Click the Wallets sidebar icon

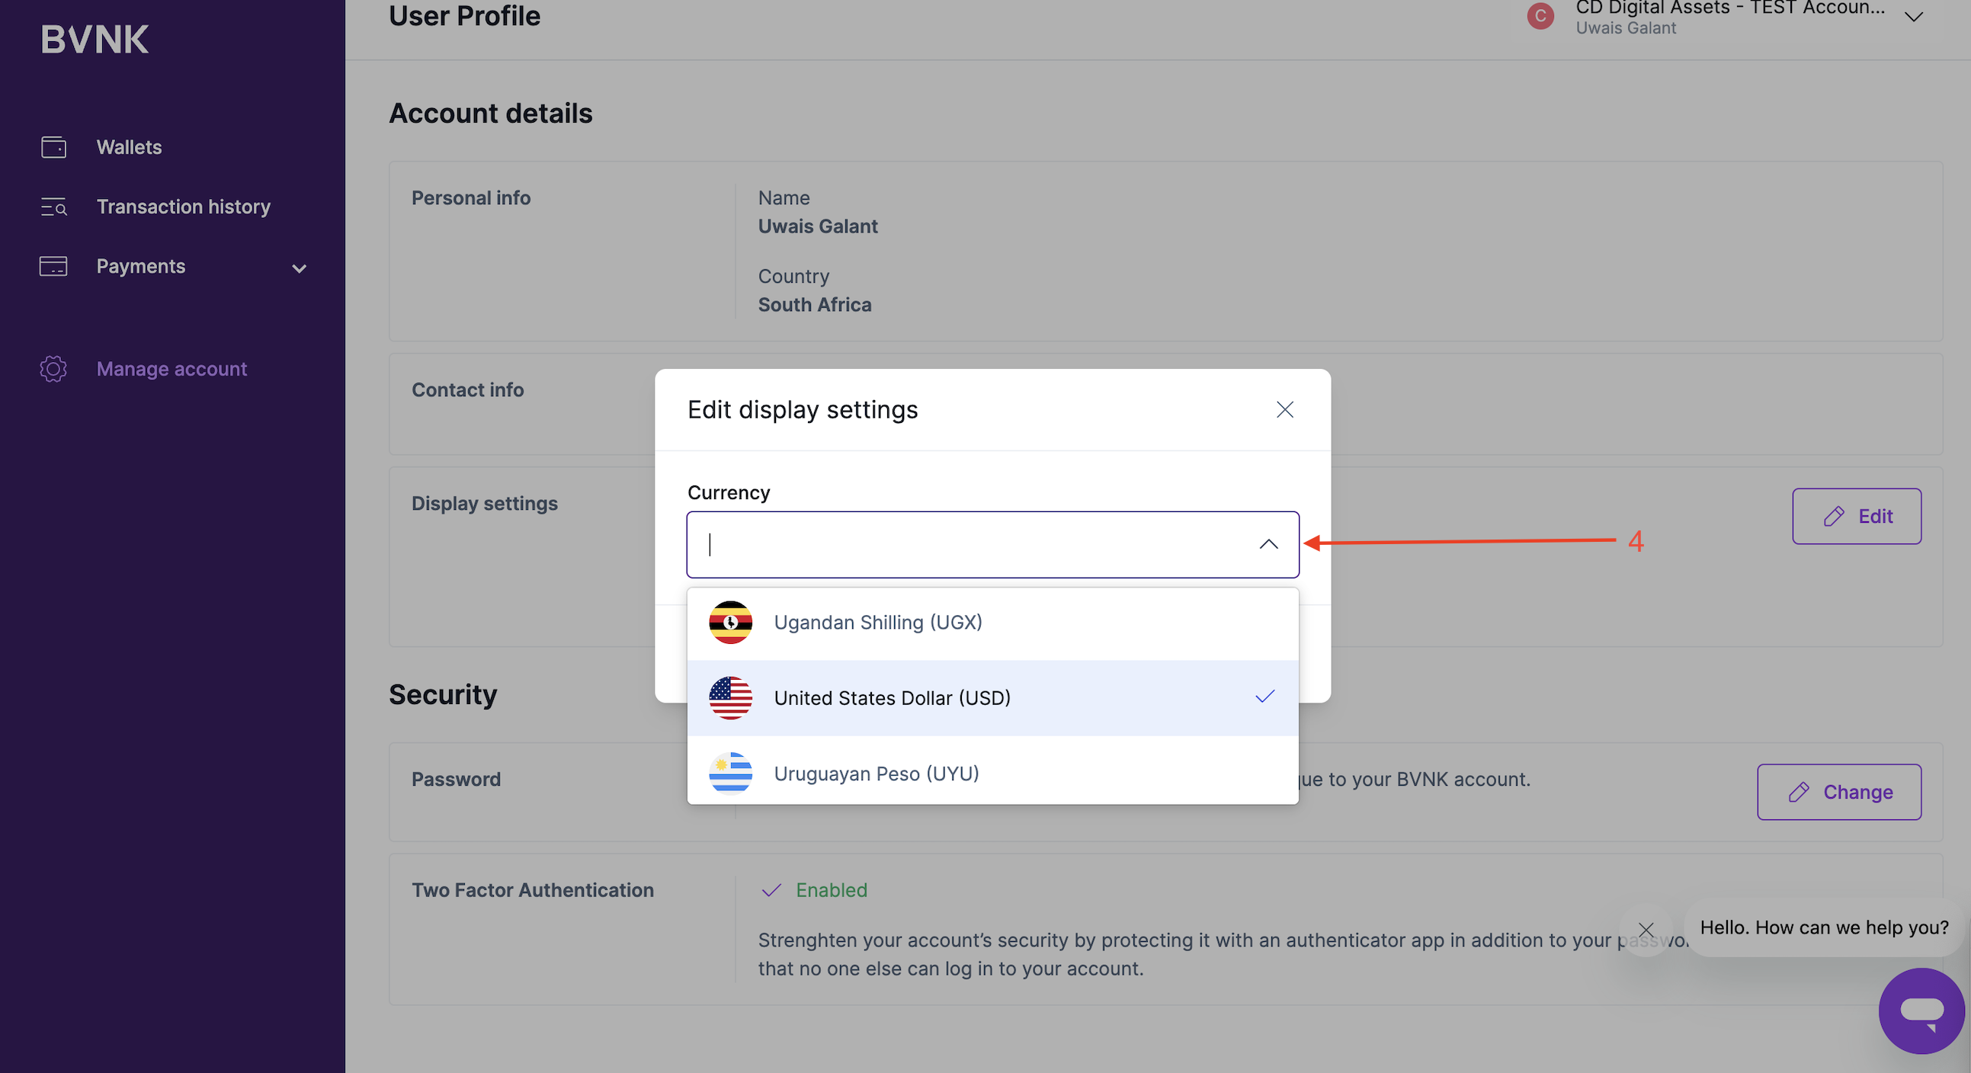tap(53, 147)
